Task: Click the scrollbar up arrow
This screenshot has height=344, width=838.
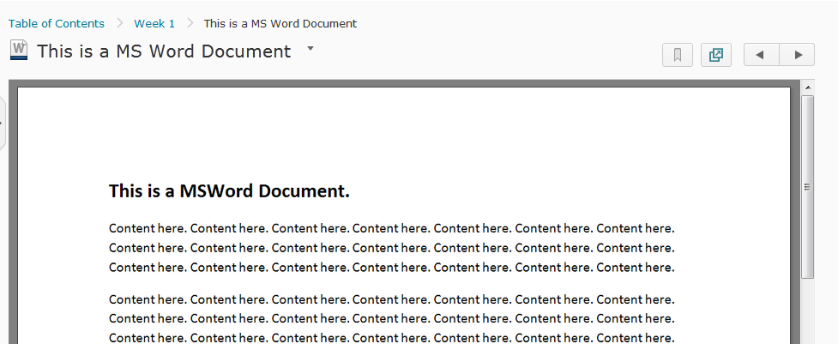Action: coord(807,87)
